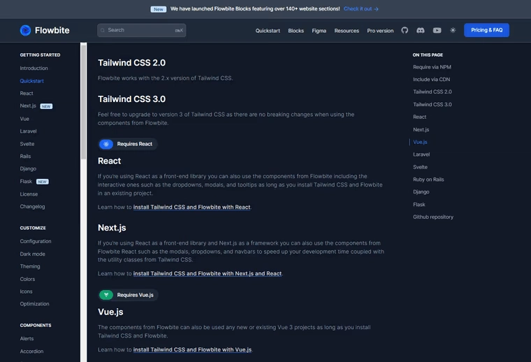Jump to Github repository in outline
The width and height of the screenshot is (531, 362).
[433, 217]
